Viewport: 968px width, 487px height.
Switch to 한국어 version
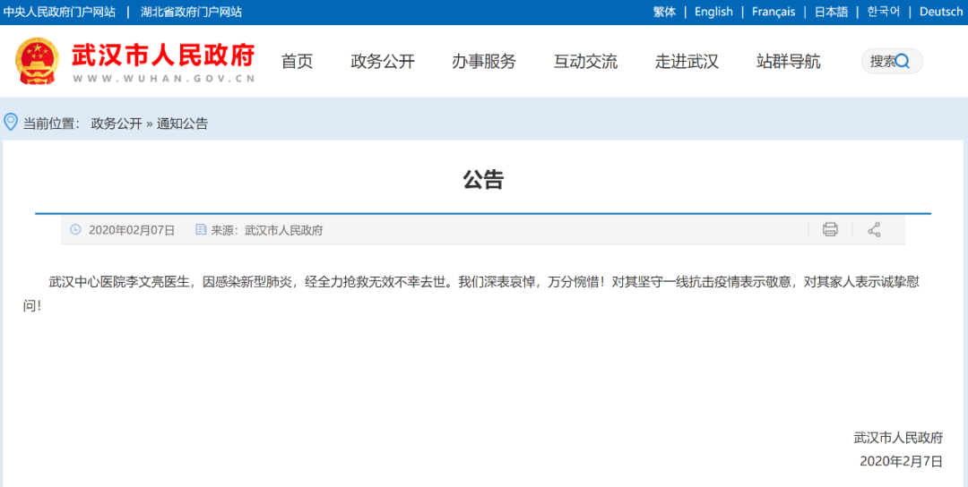pos(884,12)
